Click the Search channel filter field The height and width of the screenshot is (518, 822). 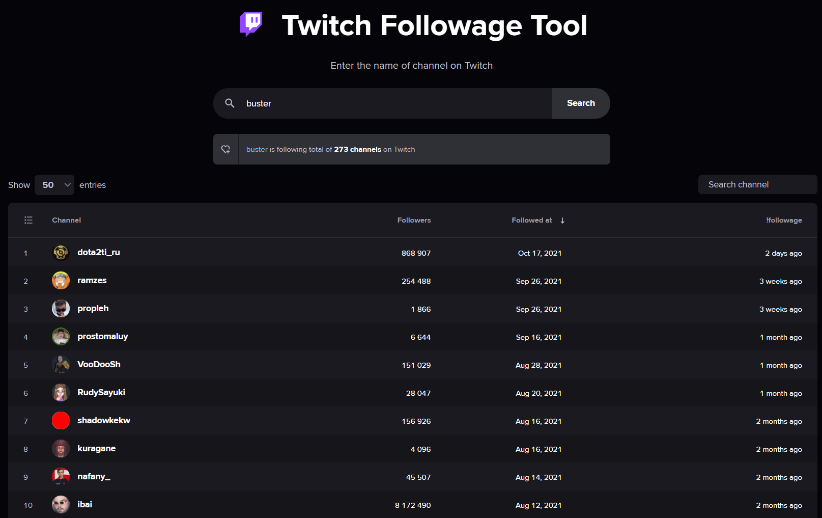757,184
